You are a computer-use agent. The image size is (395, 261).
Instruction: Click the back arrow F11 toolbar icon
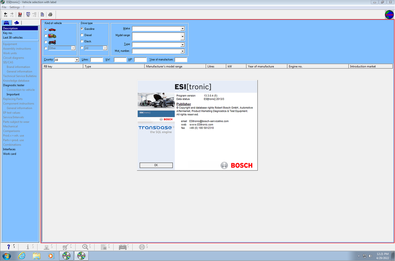(6, 14)
